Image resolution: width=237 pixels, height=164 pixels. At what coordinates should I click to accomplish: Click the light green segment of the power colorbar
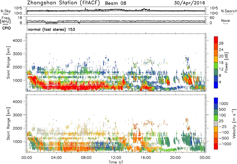(216, 66)
